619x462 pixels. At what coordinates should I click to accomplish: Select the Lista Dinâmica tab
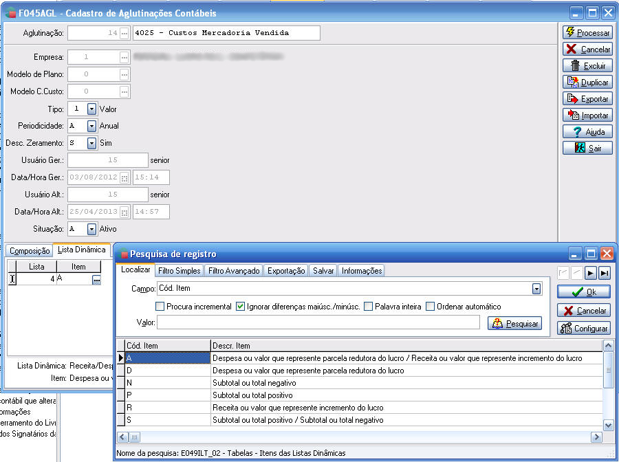(x=81, y=250)
